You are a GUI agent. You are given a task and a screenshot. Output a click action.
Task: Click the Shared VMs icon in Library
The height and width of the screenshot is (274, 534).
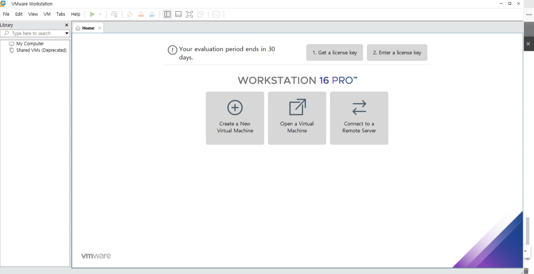[12, 50]
